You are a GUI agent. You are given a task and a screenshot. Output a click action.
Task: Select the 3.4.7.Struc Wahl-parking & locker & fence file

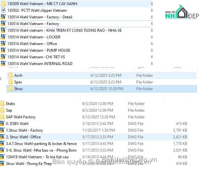pyautogui.click(x=41, y=144)
